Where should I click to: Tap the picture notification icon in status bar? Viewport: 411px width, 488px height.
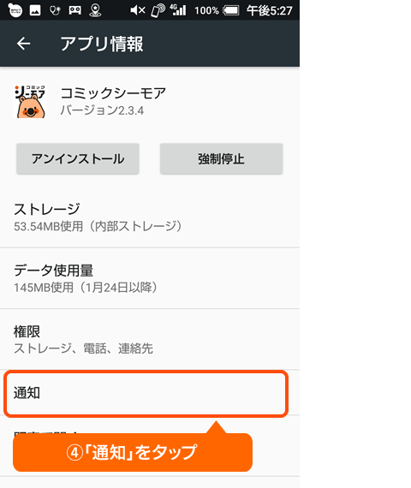pyautogui.click(x=35, y=10)
